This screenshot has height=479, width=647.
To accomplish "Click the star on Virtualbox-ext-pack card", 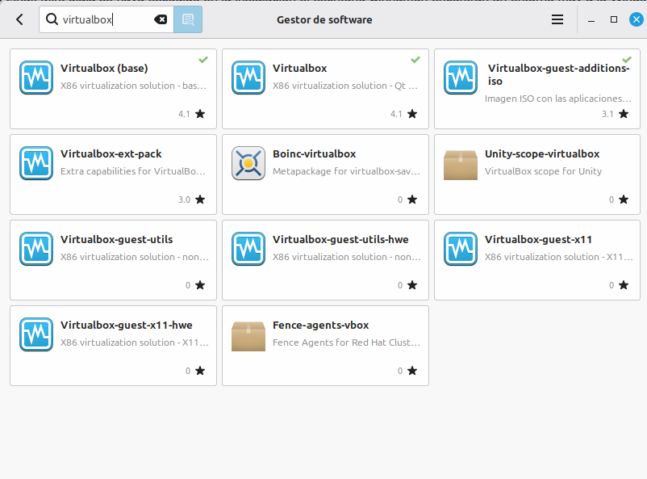I will click(200, 200).
